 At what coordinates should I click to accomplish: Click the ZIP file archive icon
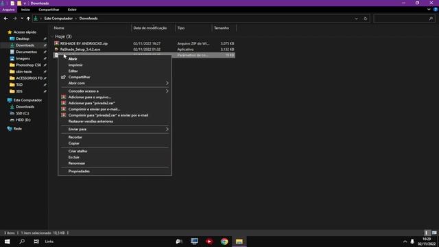pyautogui.click(x=56, y=43)
